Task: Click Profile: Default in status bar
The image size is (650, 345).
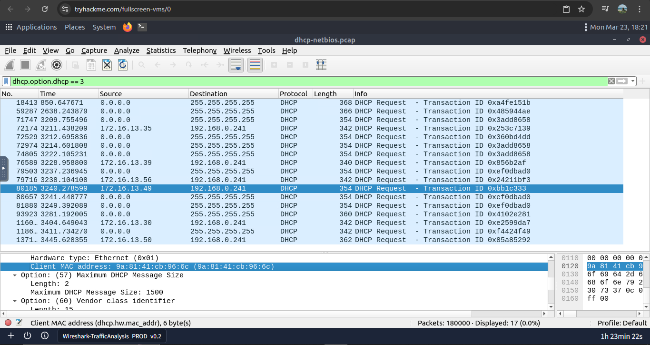Action: 622,323
